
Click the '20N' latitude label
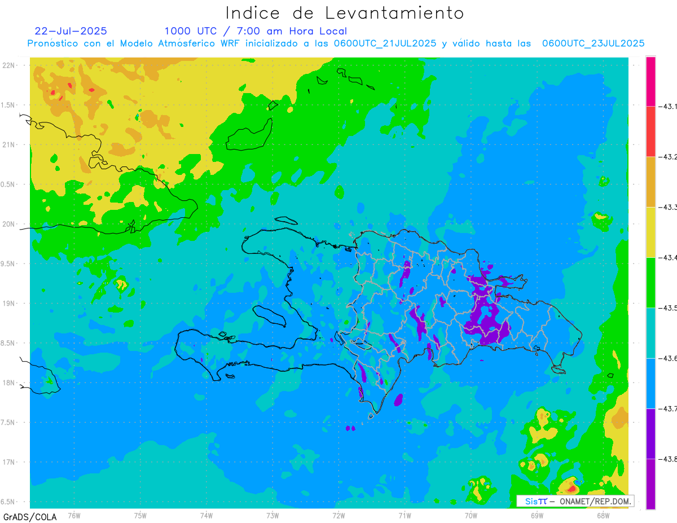tap(8, 224)
